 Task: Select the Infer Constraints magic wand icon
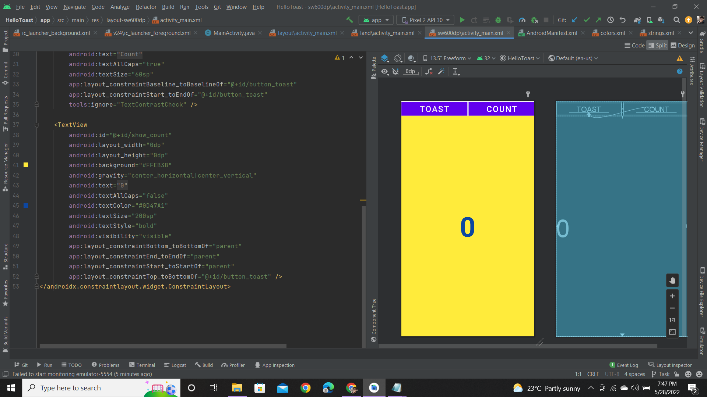[442, 72]
